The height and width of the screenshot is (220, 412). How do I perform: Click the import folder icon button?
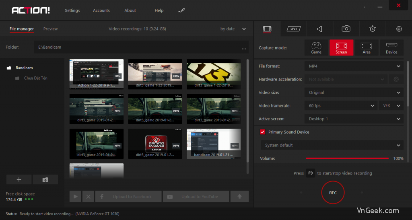[45, 179]
